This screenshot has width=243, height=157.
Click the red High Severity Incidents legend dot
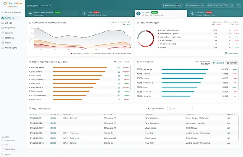coord(72,53)
